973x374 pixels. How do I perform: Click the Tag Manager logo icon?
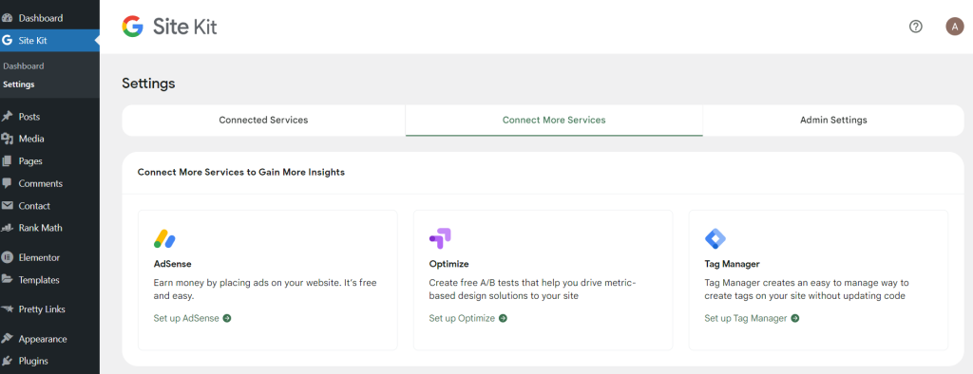point(715,239)
